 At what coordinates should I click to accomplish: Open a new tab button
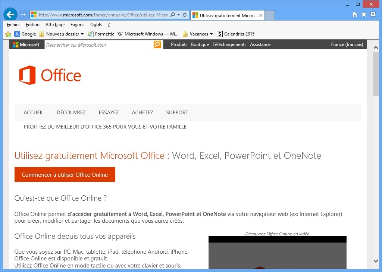pyautogui.click(x=270, y=15)
